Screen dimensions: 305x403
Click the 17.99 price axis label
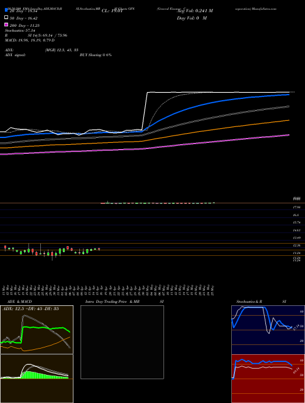pyautogui.click(x=297, y=207)
